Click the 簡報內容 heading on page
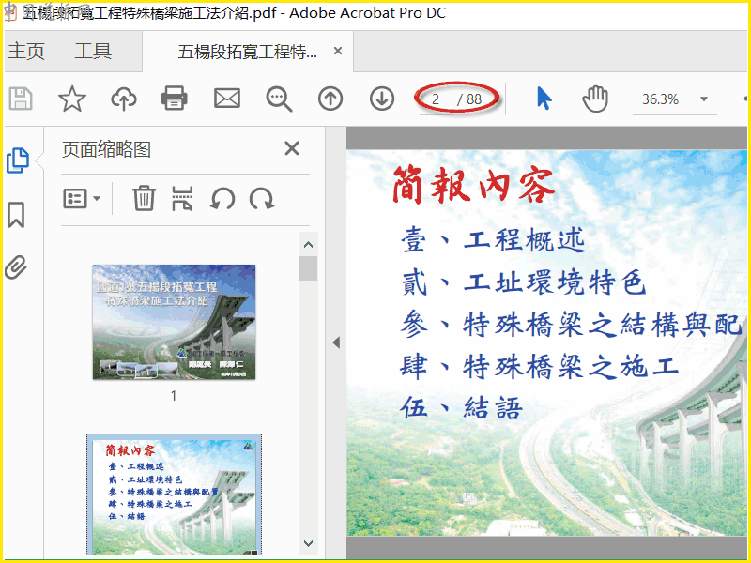Image resolution: width=751 pixels, height=563 pixels. [x=473, y=185]
